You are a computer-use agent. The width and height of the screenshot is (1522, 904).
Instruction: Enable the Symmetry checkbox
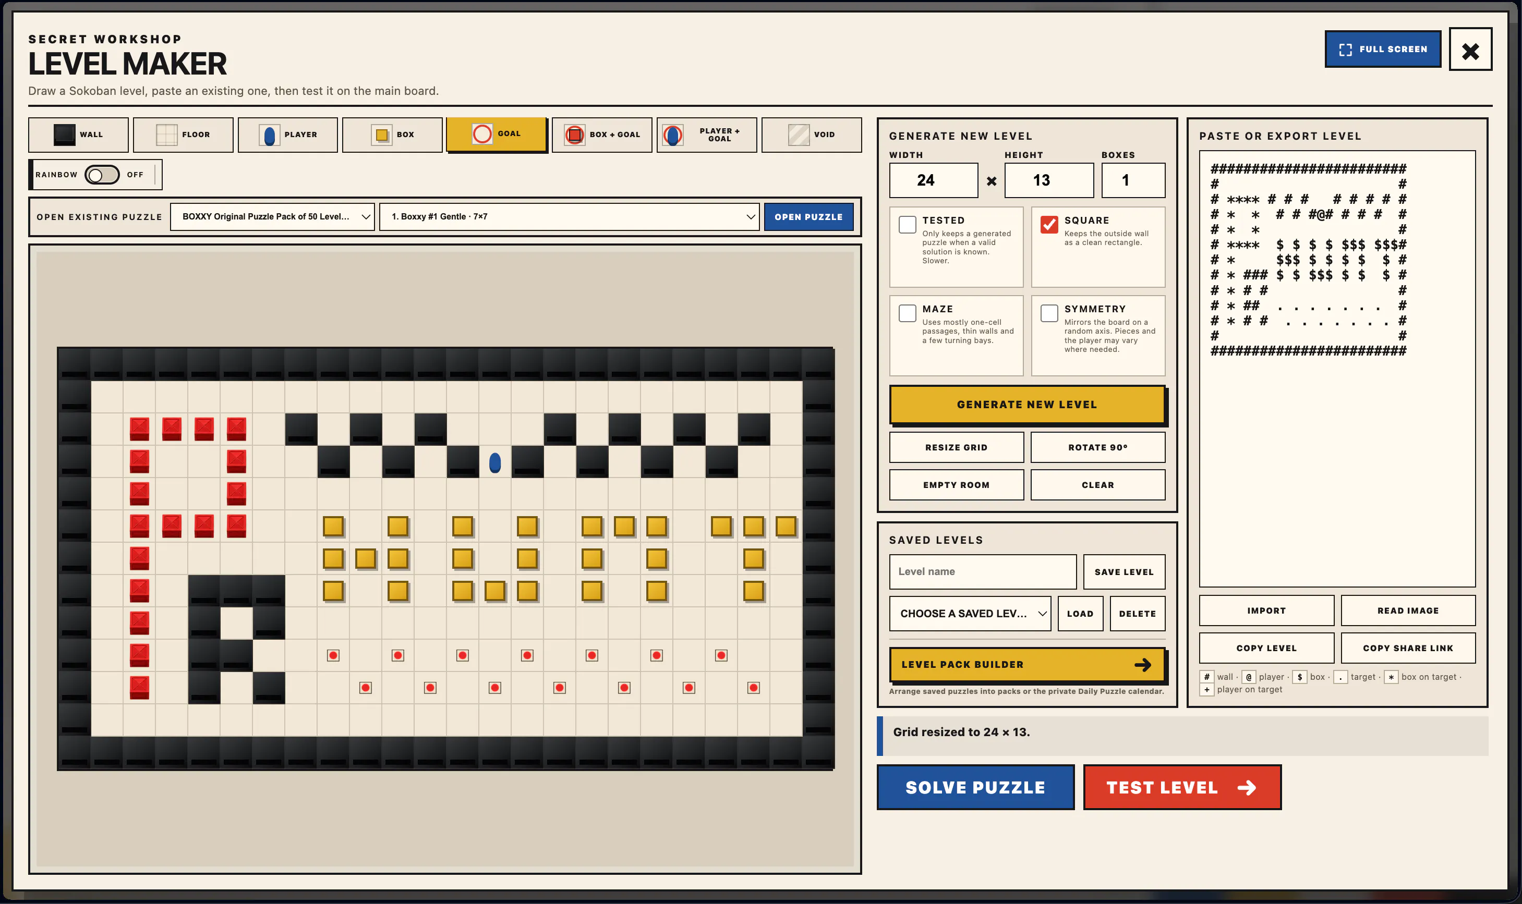(x=1049, y=313)
